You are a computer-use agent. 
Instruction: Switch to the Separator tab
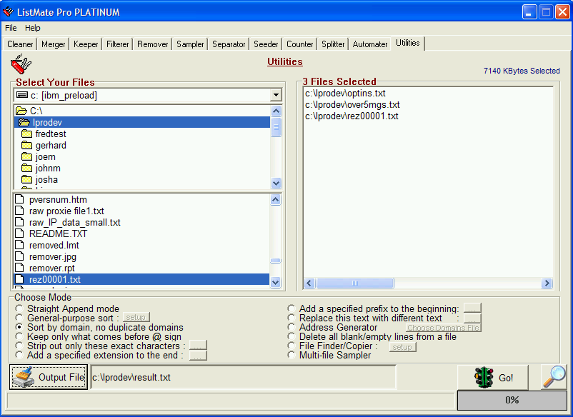[229, 44]
